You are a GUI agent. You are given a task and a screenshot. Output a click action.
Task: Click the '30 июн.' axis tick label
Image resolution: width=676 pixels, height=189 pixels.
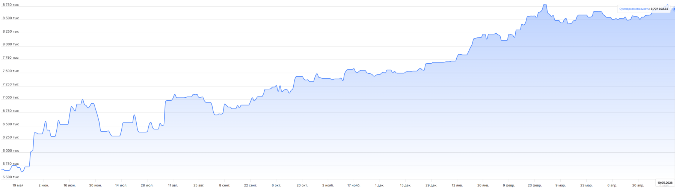click(x=95, y=185)
